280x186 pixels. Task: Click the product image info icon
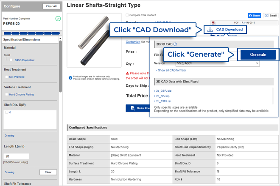[70, 78]
